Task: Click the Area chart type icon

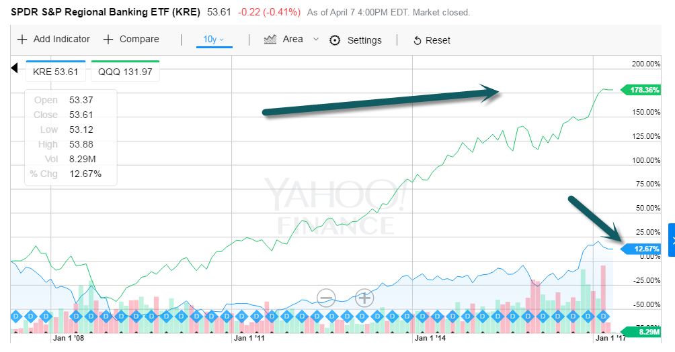Action: tap(270, 40)
